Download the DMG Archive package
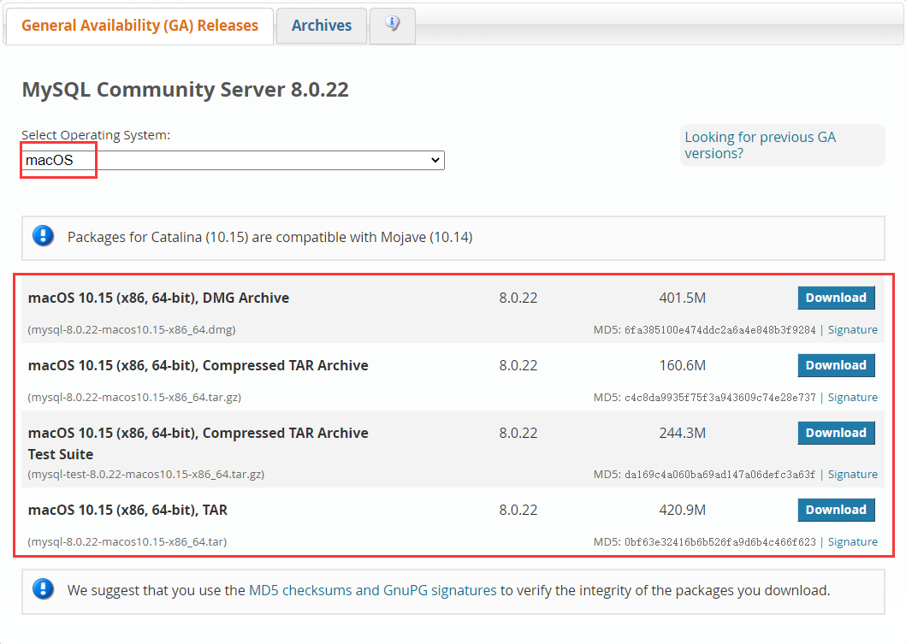Image resolution: width=906 pixels, height=644 pixels. [836, 298]
